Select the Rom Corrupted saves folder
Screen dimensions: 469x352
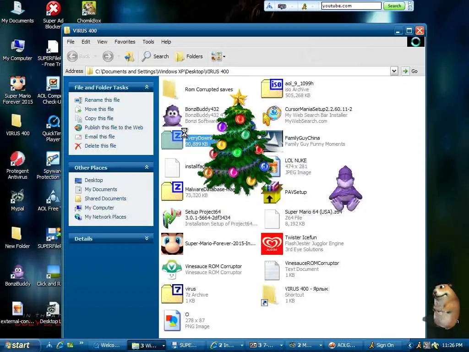coord(197,89)
